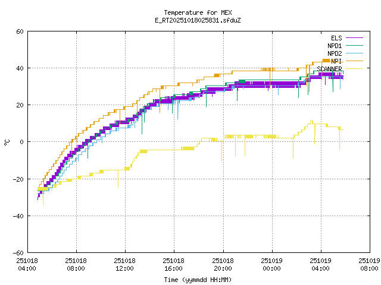Click the yellow SCANNER legend line sample
381x285 pixels.
354,69
